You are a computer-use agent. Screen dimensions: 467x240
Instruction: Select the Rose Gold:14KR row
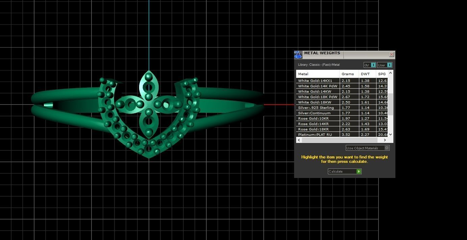tap(342, 124)
